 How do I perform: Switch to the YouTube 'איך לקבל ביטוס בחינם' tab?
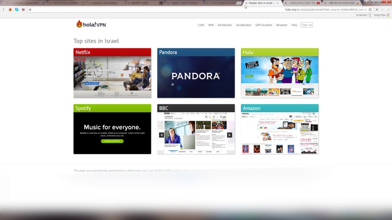(x=303, y=3)
